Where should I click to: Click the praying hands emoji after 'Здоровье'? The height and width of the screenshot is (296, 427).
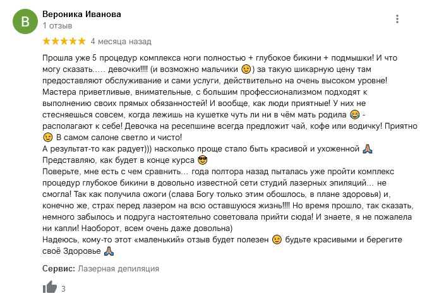point(109,251)
